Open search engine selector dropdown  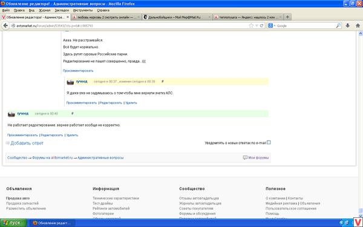coord(271,25)
